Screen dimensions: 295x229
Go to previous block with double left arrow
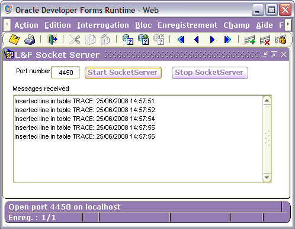(181, 40)
